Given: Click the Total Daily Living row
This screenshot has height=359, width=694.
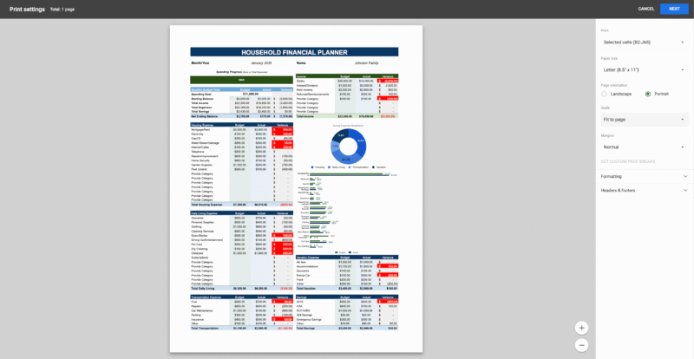Looking at the screenshot, I should pos(242,288).
